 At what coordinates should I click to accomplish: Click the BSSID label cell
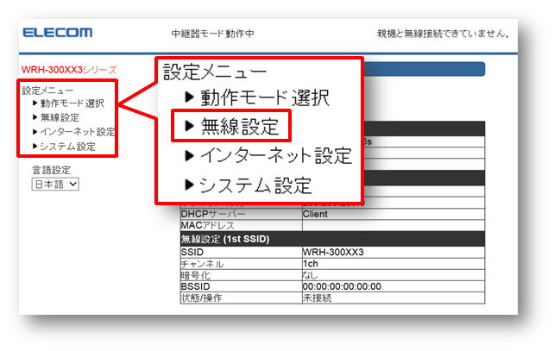(x=242, y=286)
